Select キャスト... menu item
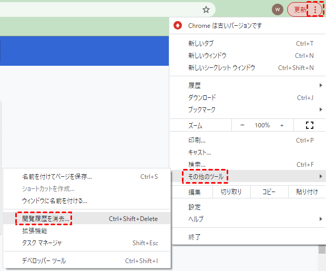This screenshot has width=326, height=271. coord(248,153)
